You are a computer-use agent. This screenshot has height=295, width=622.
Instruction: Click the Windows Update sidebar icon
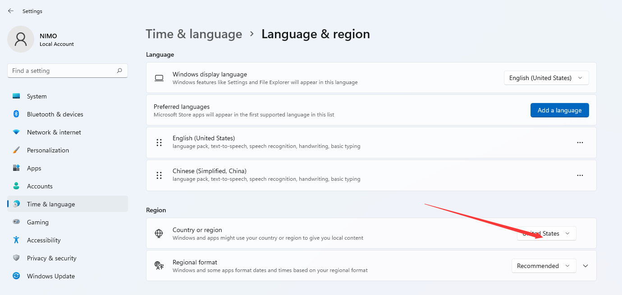pyautogui.click(x=16, y=276)
